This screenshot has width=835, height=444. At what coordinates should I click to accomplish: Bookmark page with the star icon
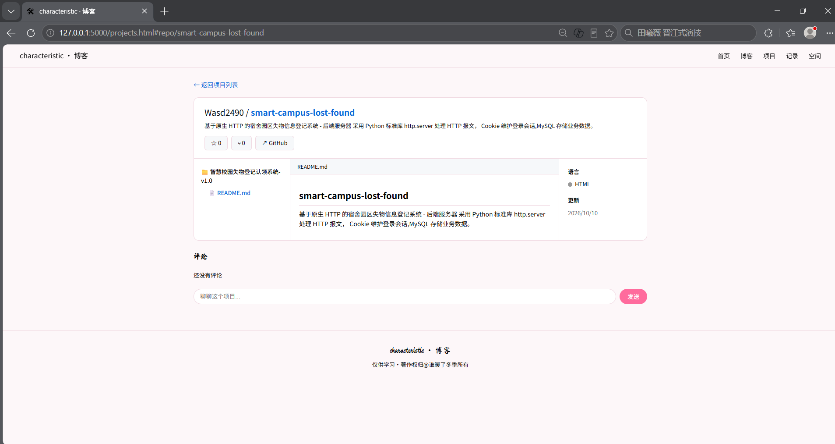tap(609, 33)
